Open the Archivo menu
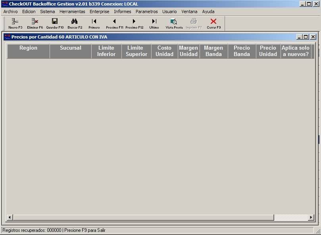 [x=10, y=12]
